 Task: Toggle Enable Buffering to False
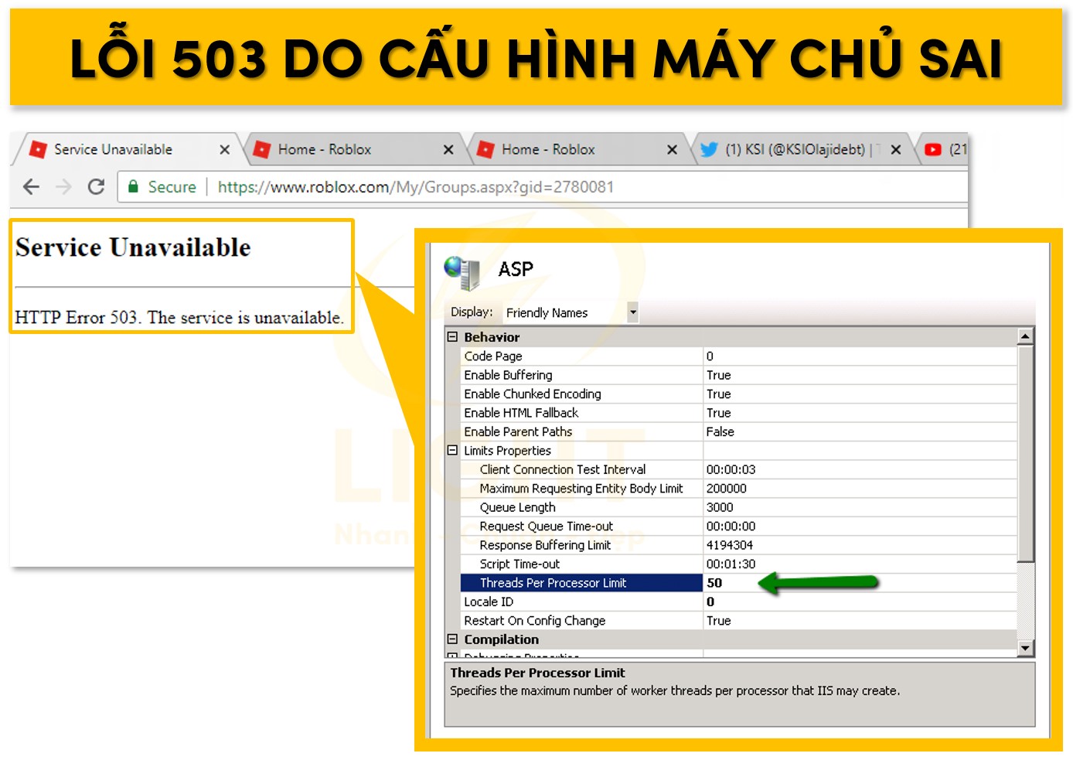point(719,375)
